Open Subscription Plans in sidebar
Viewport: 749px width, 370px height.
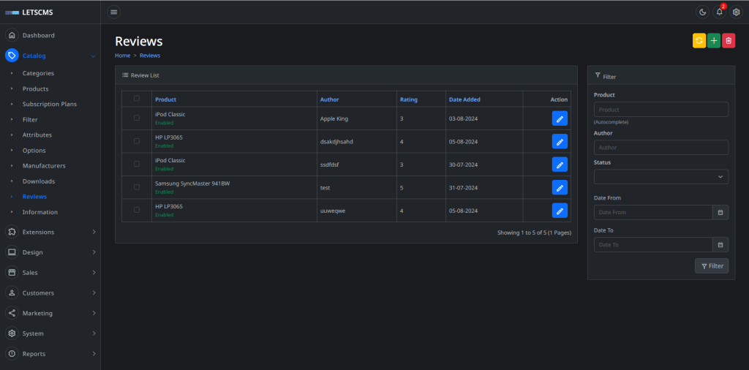[x=50, y=104]
